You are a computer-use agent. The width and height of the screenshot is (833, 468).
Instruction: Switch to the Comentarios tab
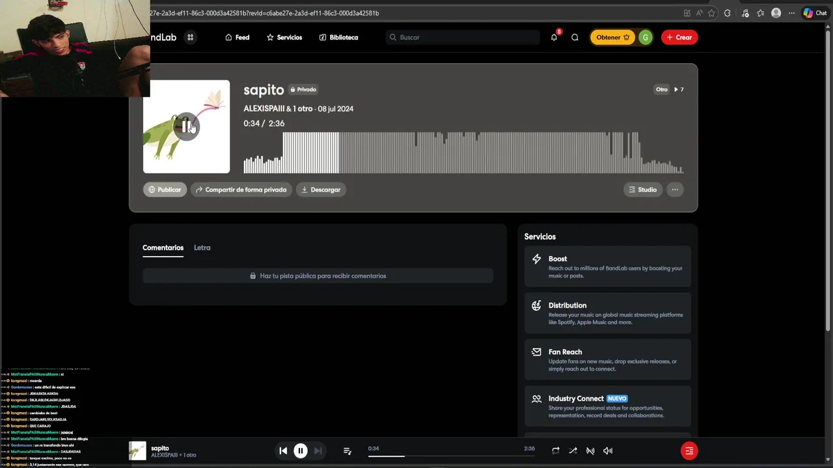[163, 248]
